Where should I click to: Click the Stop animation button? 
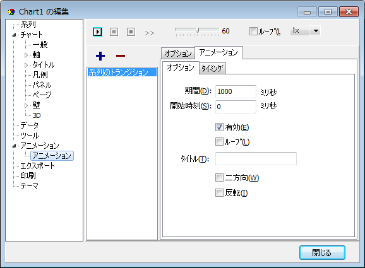click(x=131, y=32)
